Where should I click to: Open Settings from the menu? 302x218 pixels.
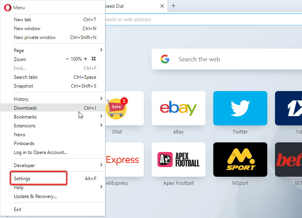[53, 179]
